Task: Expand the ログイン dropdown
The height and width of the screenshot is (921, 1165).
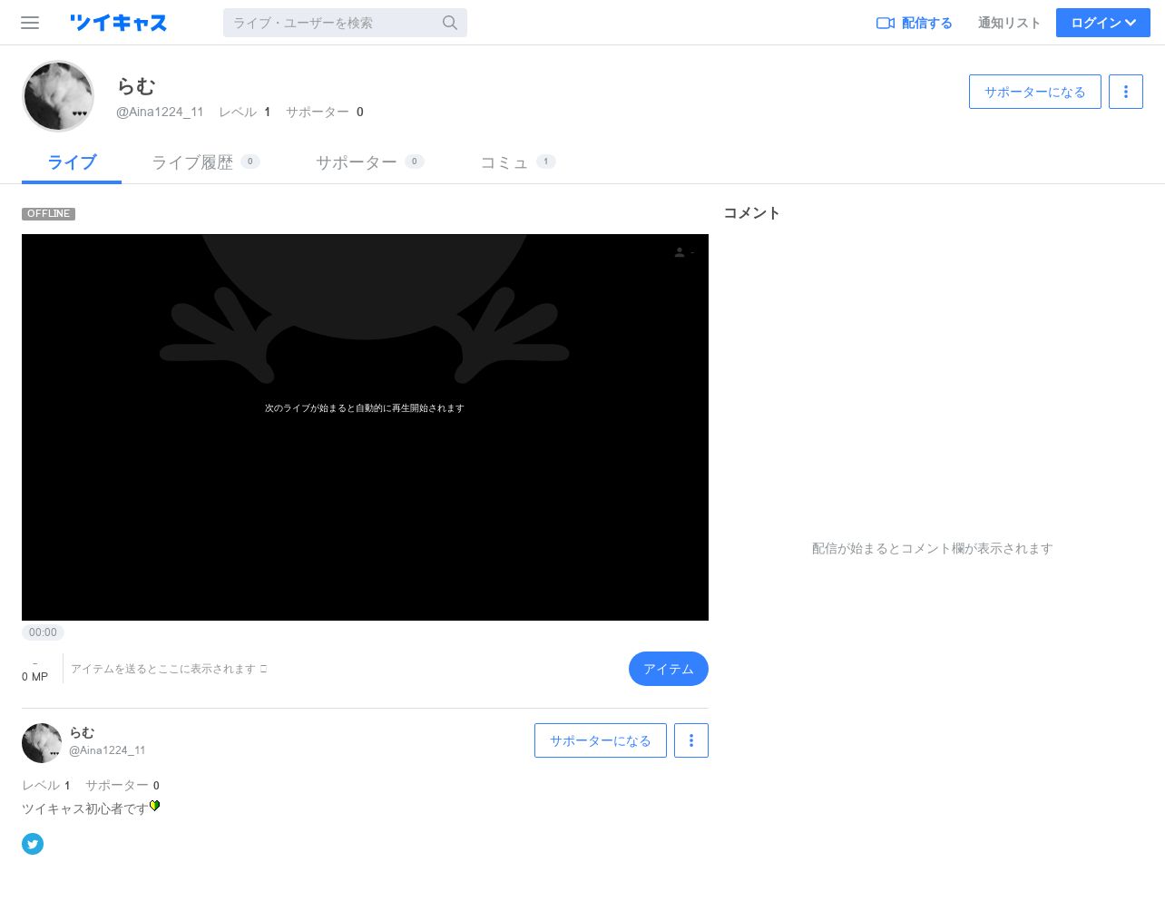Action: [x=1103, y=23]
